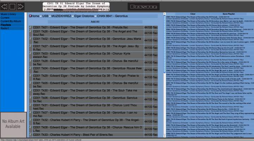The image size is (254, 141).
Task: Skip to previous track with rewind button
Action: [4, 7]
